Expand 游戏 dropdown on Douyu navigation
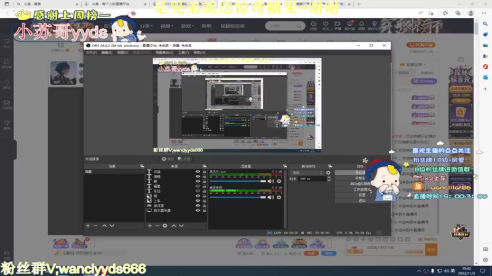The image size is (492, 276). click(x=187, y=26)
